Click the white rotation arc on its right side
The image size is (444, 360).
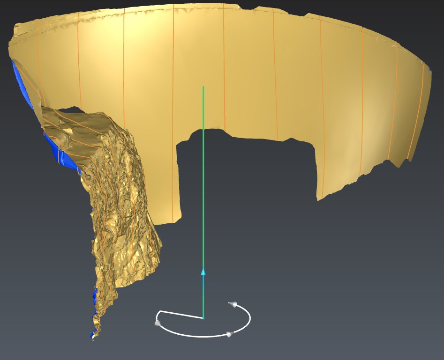[249, 318]
